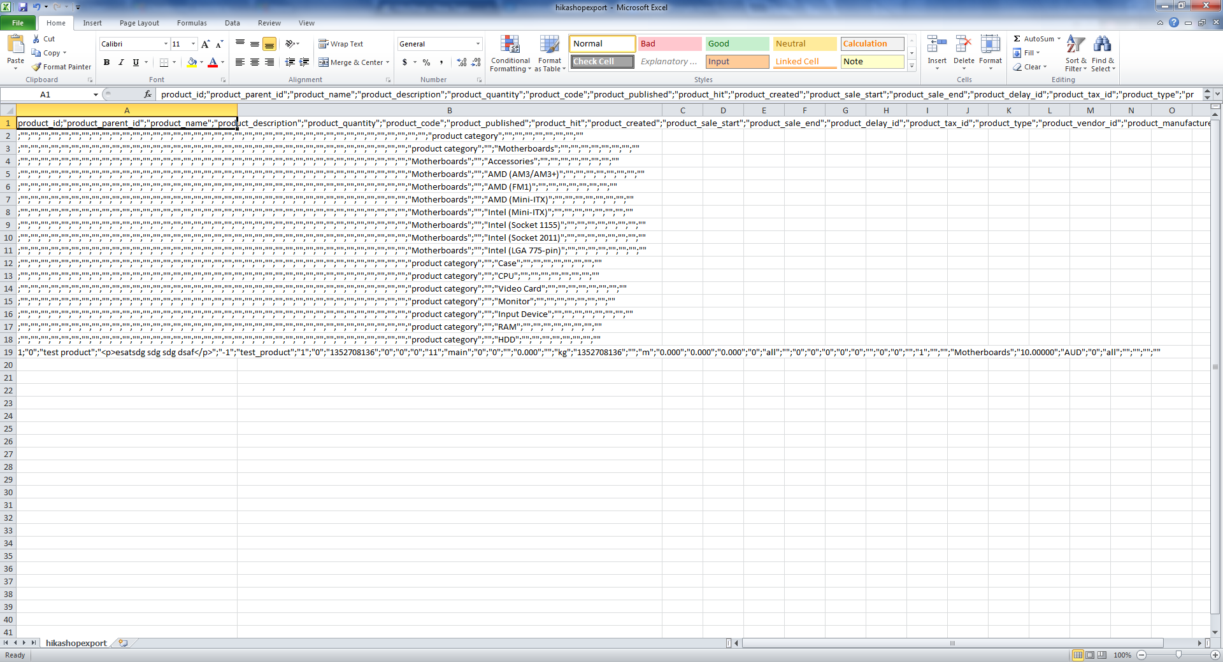This screenshot has width=1223, height=662.
Task: Switch to the Review tab
Action: tap(269, 23)
